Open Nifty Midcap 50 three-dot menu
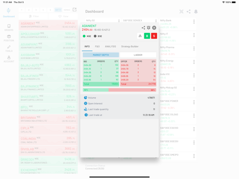This screenshot has width=239, height=179. click(194, 89)
